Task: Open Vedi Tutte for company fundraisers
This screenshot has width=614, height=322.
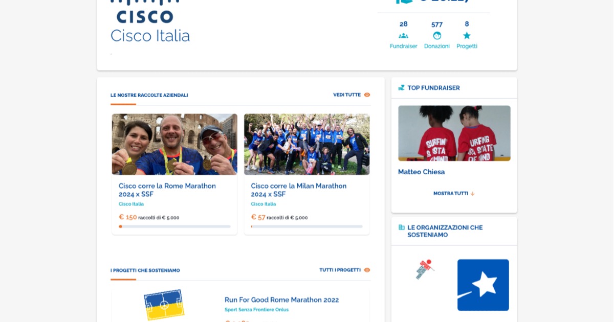Action: pyautogui.click(x=347, y=95)
